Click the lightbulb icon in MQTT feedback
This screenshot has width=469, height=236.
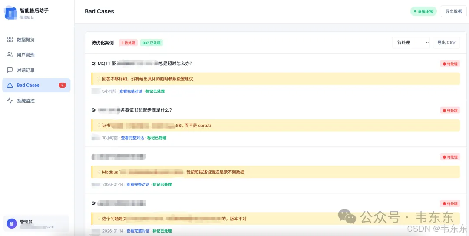99,79
